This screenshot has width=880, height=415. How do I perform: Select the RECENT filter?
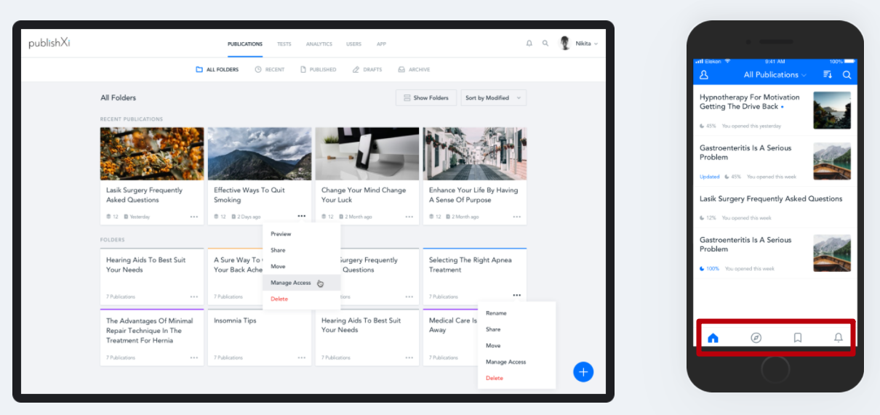coord(269,70)
